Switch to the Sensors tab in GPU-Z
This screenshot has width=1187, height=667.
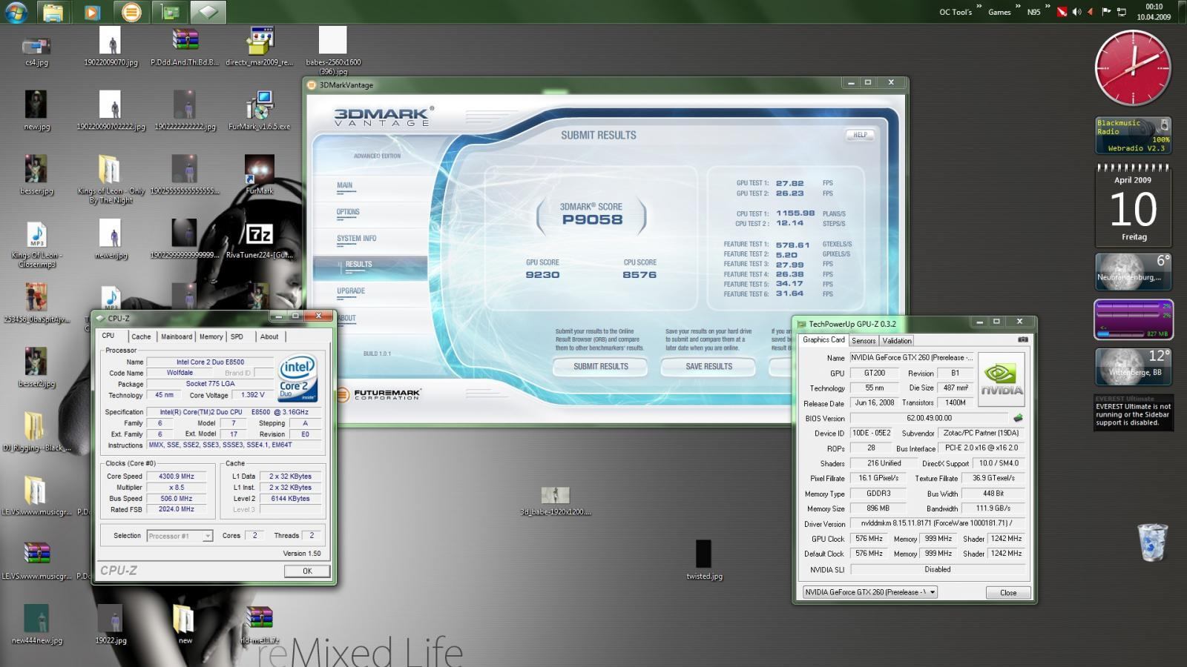864,341
